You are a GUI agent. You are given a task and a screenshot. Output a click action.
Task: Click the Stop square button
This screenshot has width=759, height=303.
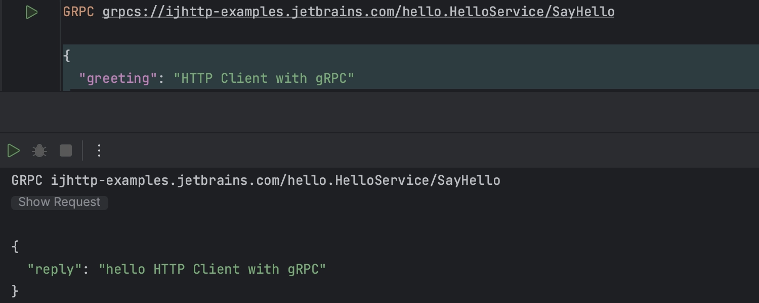[x=66, y=150]
